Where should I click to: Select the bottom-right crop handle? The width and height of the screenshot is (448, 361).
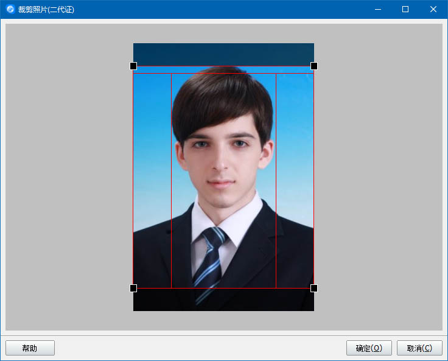[x=314, y=288]
